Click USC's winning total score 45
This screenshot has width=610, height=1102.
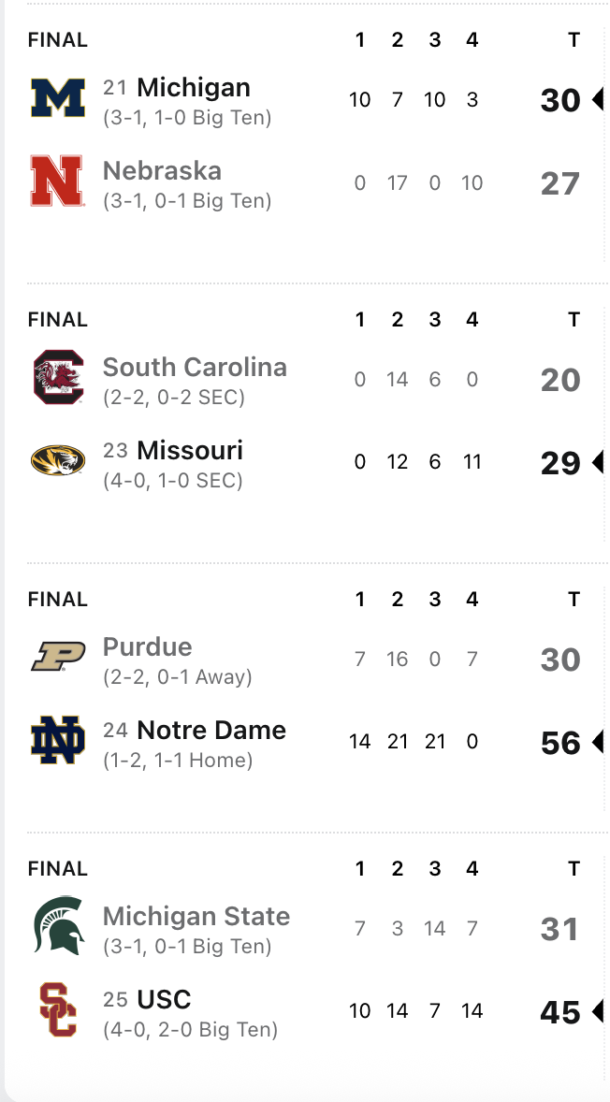pos(560,1012)
